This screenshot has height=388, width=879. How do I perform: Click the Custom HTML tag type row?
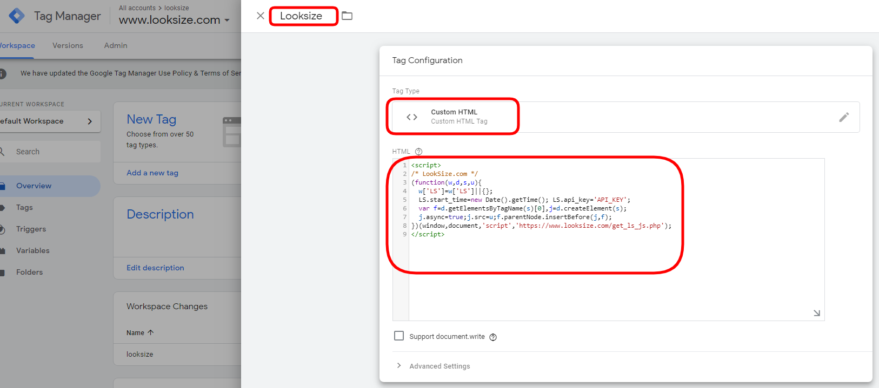[x=626, y=117]
